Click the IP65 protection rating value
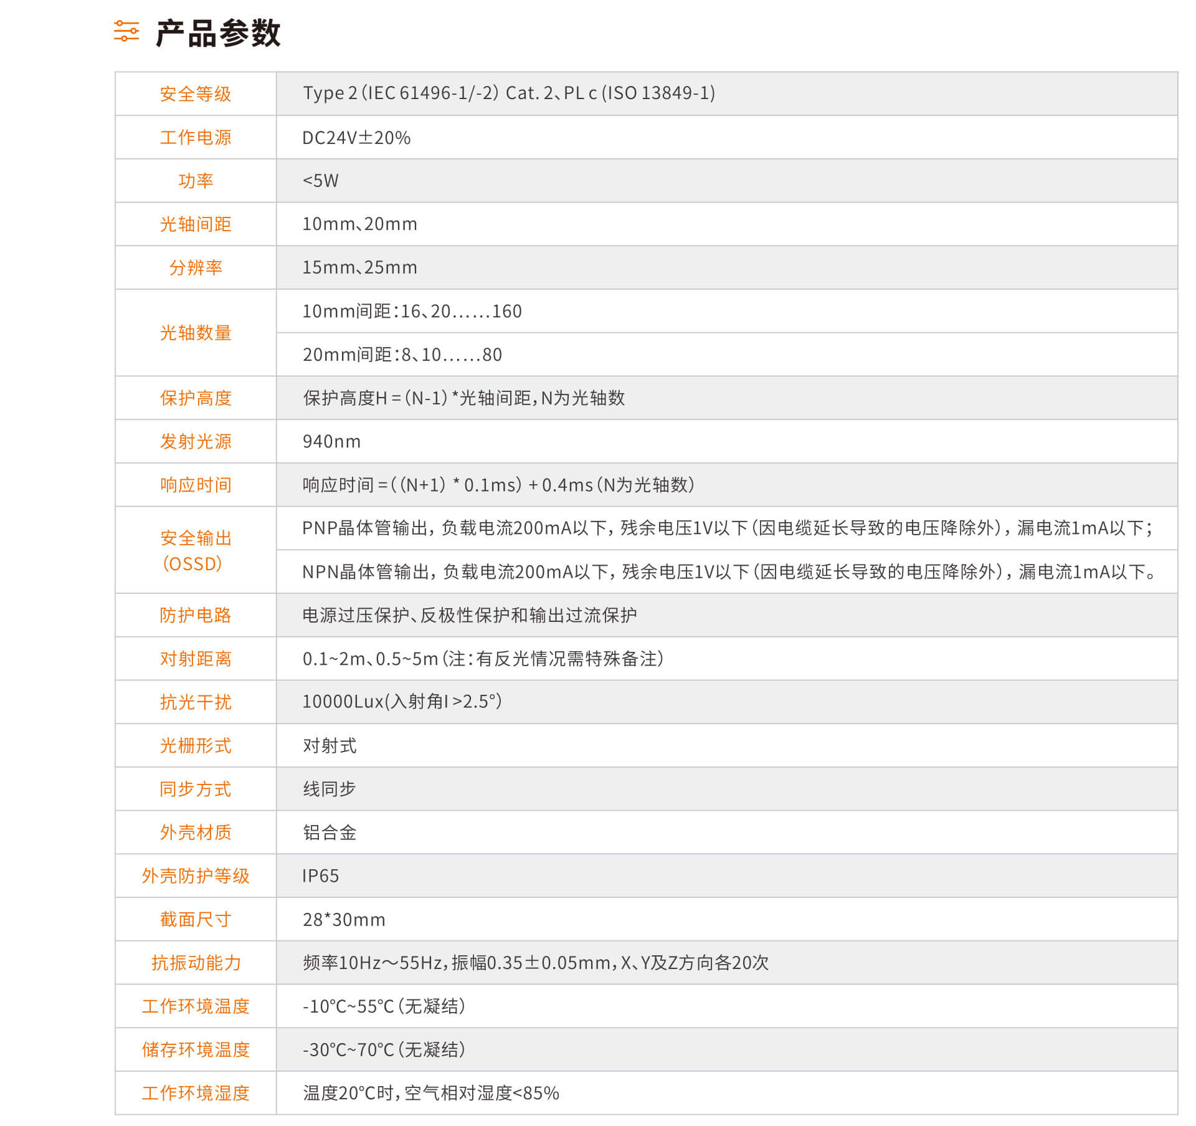This screenshot has height=1126, width=1196. point(321,876)
